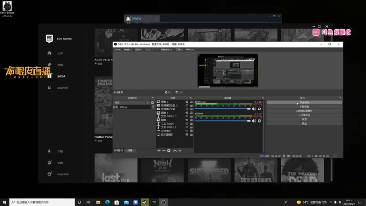Click 退出 exit button in OBS
This screenshot has height=206, width=366.
point(304,124)
